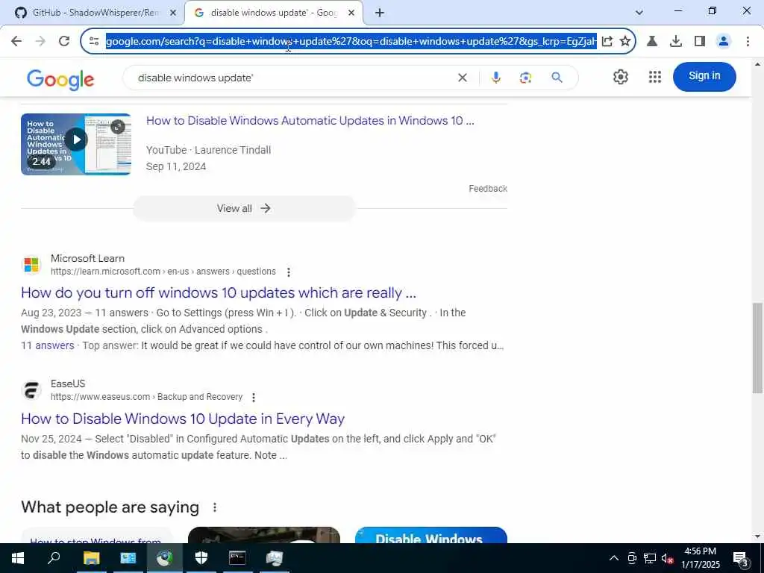Open 'What people are saying' options menu

click(214, 507)
